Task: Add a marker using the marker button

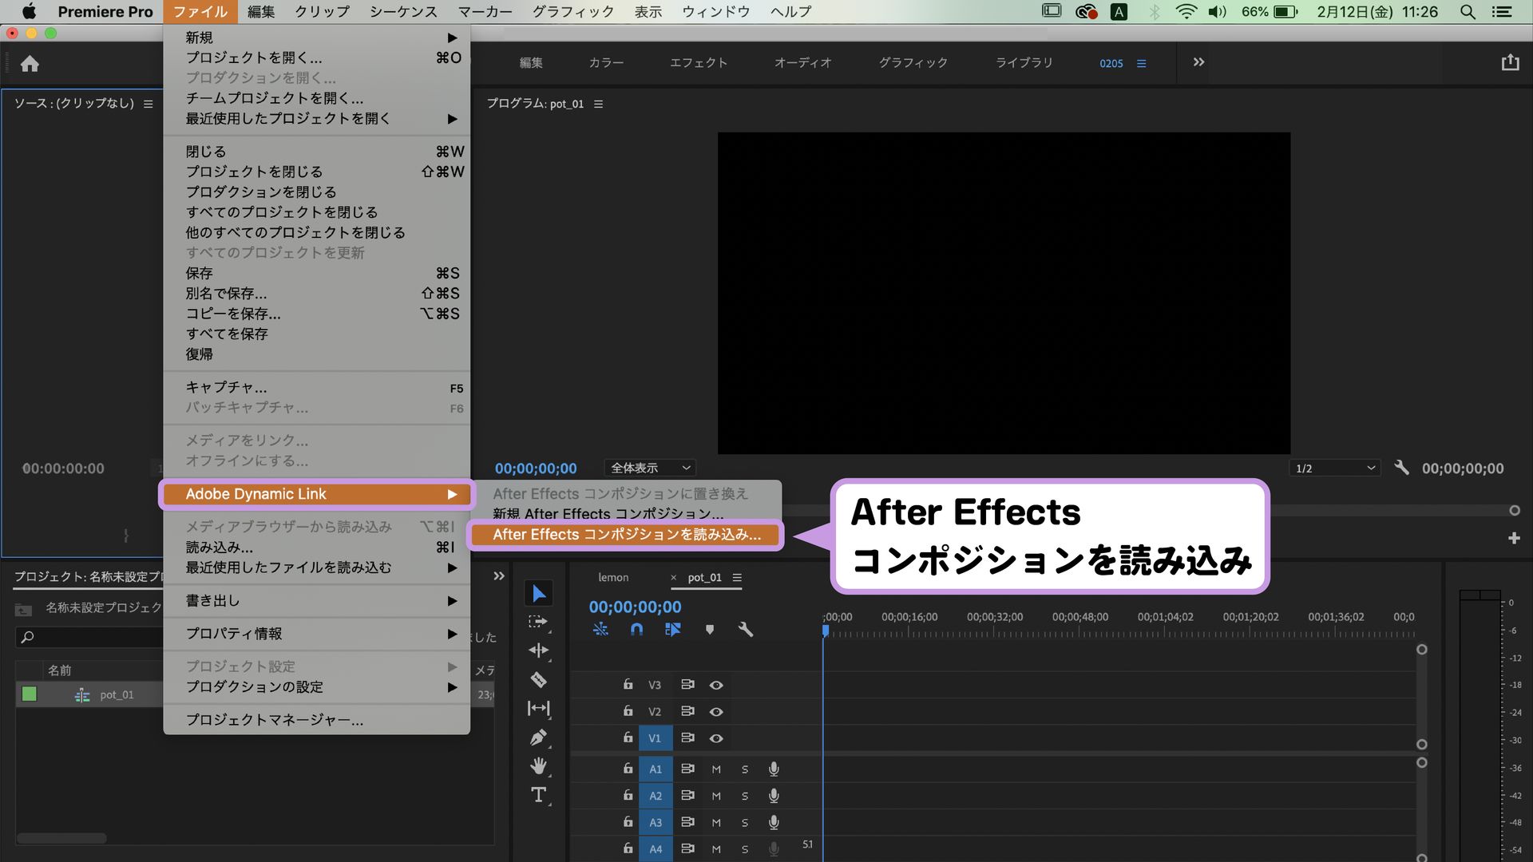Action: pyautogui.click(x=710, y=629)
